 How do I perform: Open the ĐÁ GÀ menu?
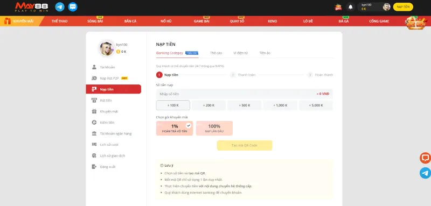[x=344, y=21]
